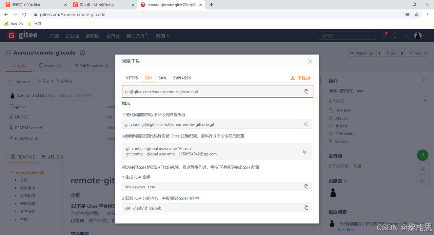Bookmark this page with the star icon

(416, 15)
